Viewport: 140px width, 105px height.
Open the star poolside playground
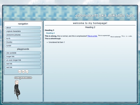click(x=23, y=53)
